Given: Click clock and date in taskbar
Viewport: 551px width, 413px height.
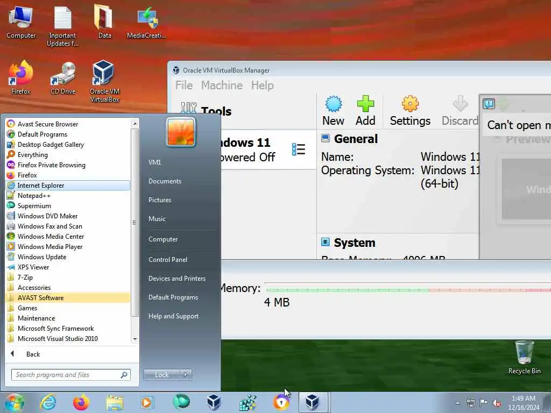Looking at the screenshot, I should [523, 403].
